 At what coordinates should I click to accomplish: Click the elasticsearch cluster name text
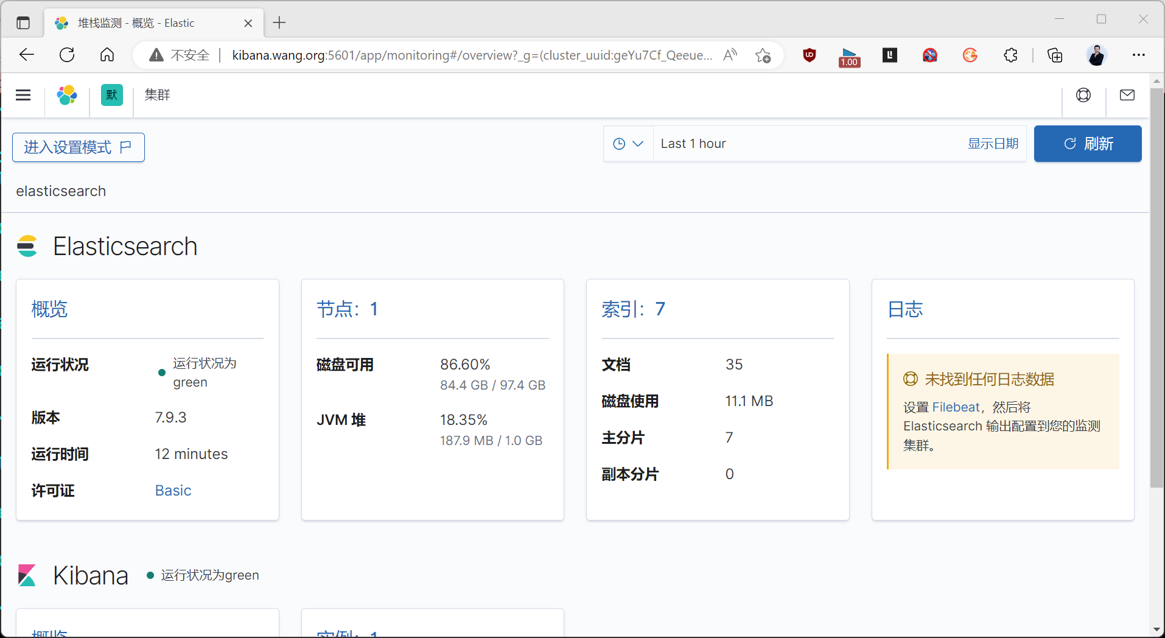coord(61,191)
